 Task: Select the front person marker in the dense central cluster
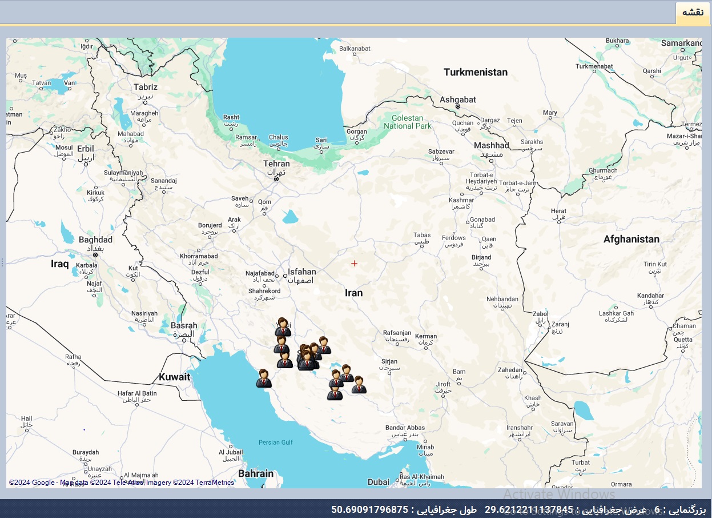click(307, 361)
